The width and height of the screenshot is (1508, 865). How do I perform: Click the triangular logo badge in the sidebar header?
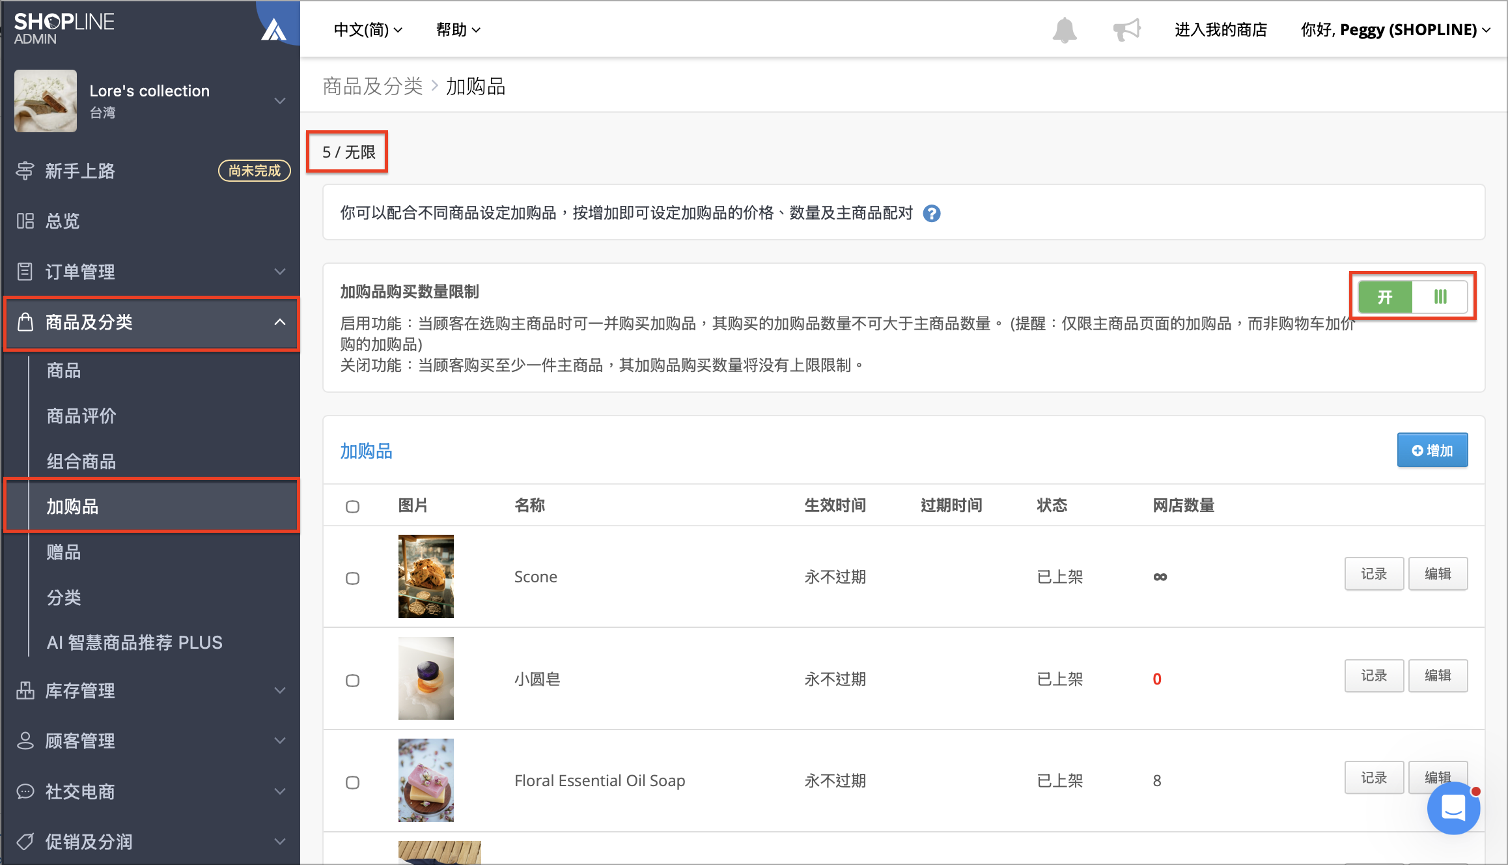click(x=274, y=29)
